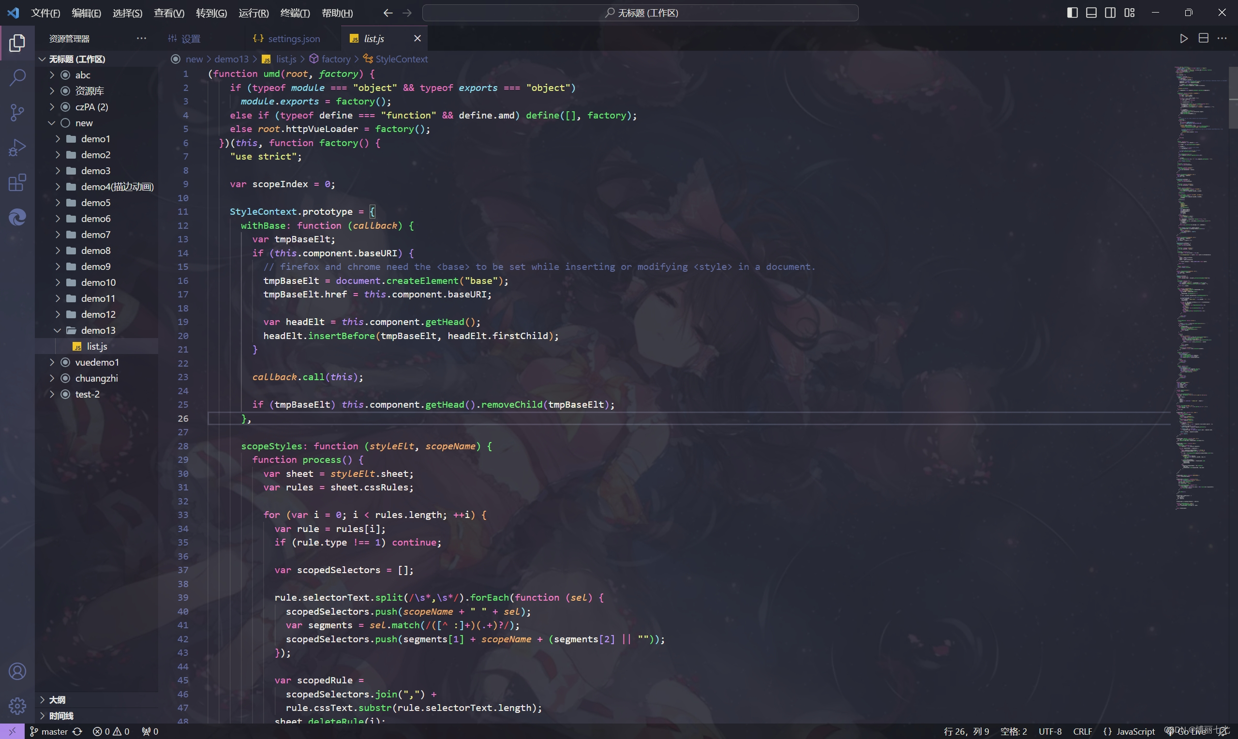Click the editor vertical scrollbar slider
The image size is (1238, 739).
click(x=1233, y=98)
